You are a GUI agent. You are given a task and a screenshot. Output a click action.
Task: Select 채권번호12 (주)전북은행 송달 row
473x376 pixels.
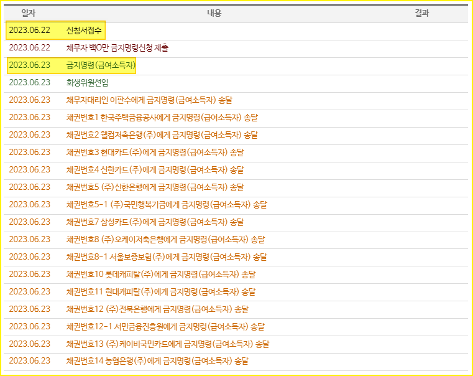click(x=236, y=309)
